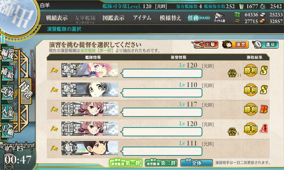Select 旧式 全体 group filter
This screenshot has width=284, height=170.
pos(197,163)
